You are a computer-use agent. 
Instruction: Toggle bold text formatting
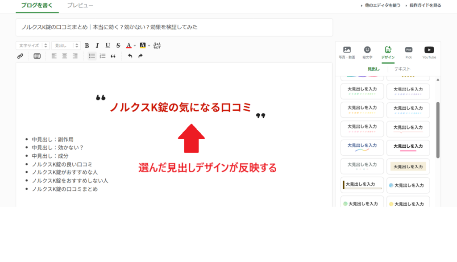pos(87,46)
